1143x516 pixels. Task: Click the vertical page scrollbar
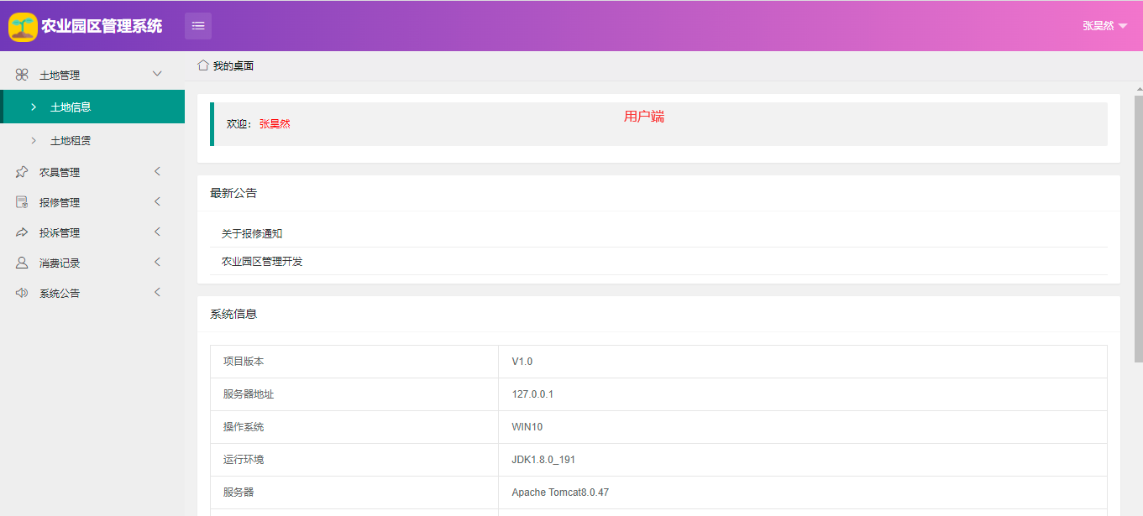(1138, 228)
